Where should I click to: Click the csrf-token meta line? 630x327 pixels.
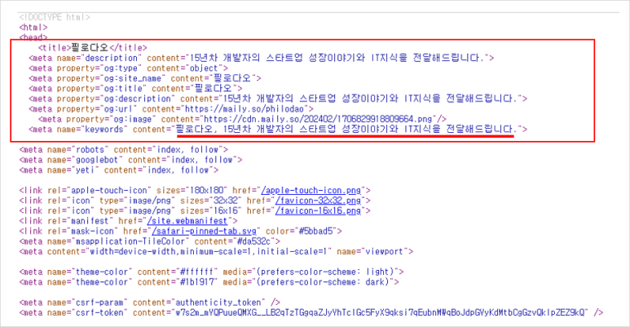point(311,312)
